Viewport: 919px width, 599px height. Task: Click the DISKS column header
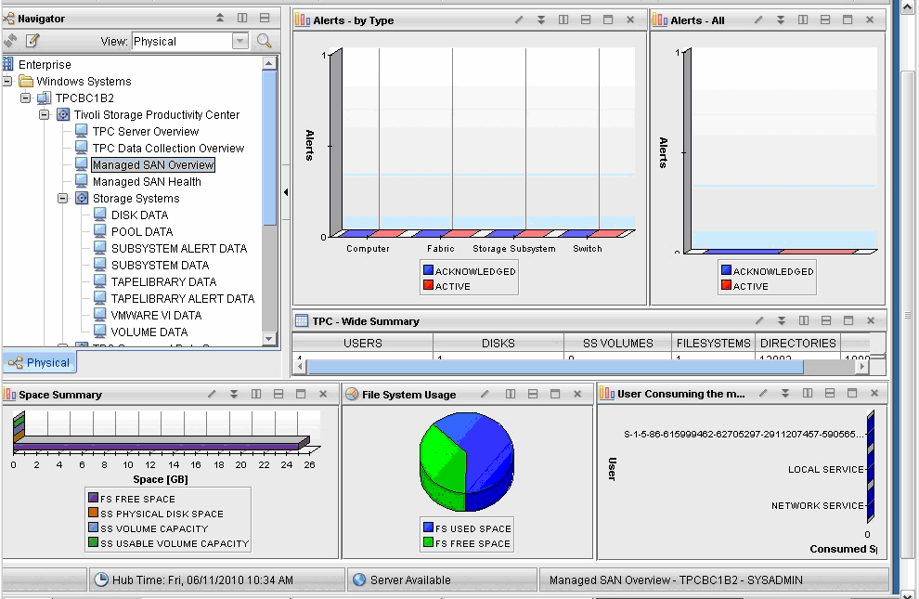[x=498, y=343]
